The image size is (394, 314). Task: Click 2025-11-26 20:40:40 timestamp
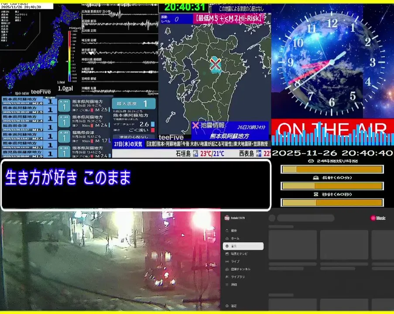(x=332, y=153)
